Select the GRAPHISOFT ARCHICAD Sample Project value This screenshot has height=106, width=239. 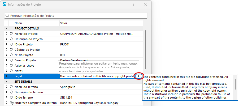[x=97, y=34]
